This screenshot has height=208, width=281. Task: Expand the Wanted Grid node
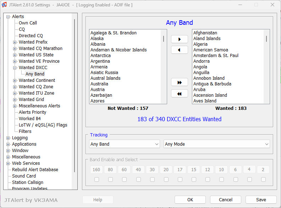pos(15,100)
